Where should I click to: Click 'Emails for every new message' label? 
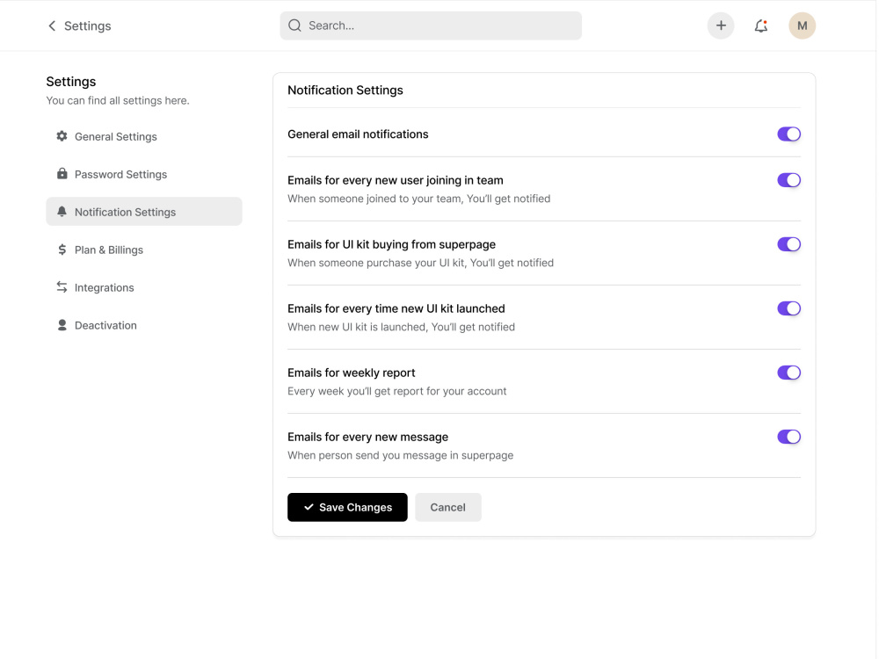(x=367, y=437)
